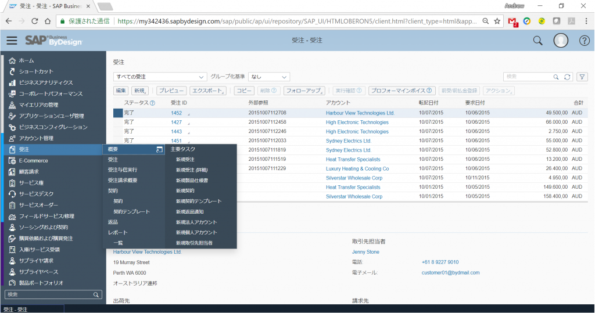Expand the 新規 button menu

coord(139,91)
